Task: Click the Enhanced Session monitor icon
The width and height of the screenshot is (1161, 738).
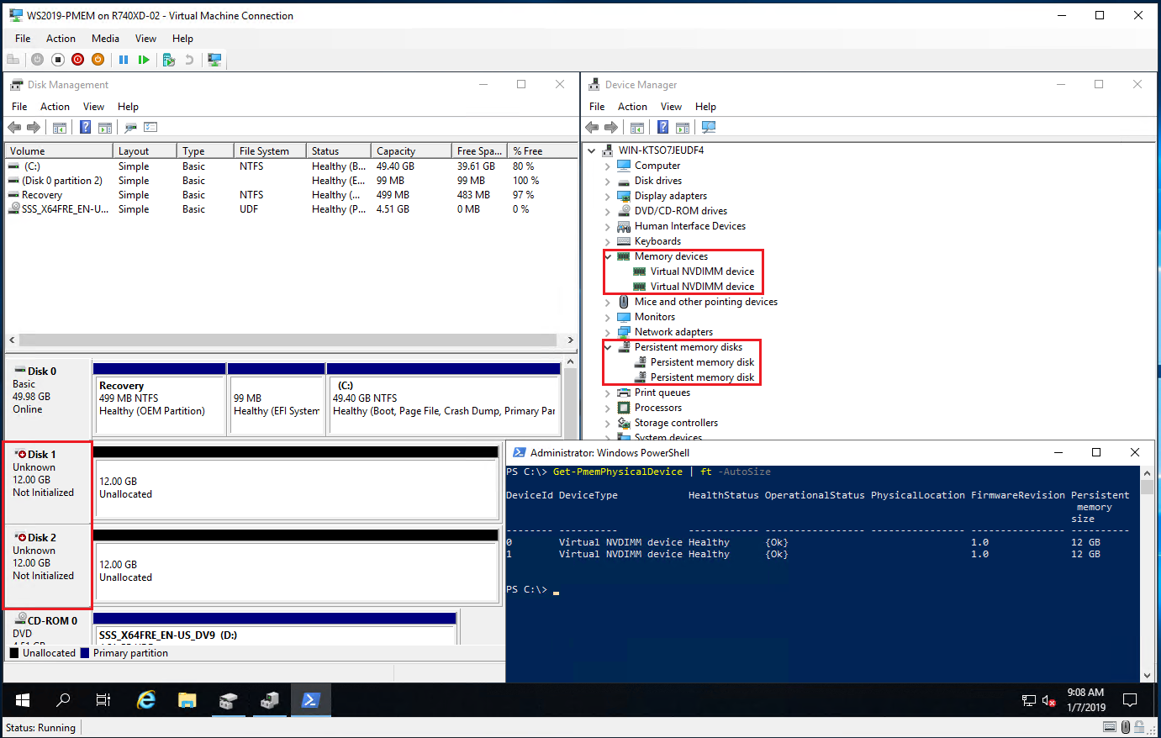Action: tap(214, 60)
